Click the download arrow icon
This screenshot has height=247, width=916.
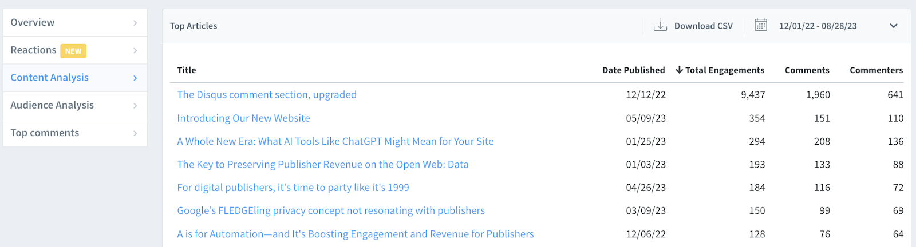pyautogui.click(x=660, y=26)
